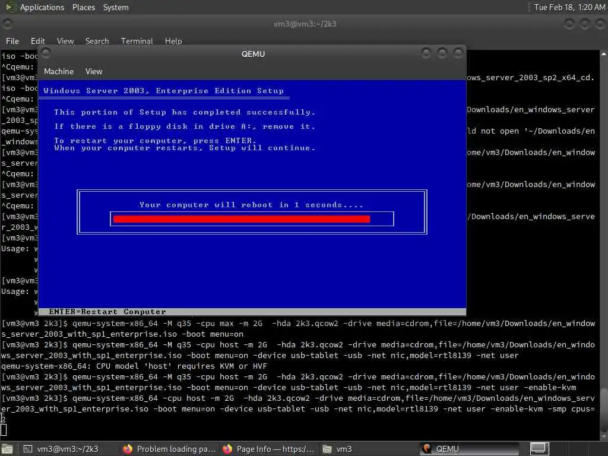
Task: Click QEMU window menu button at title left
Action: coord(46,52)
